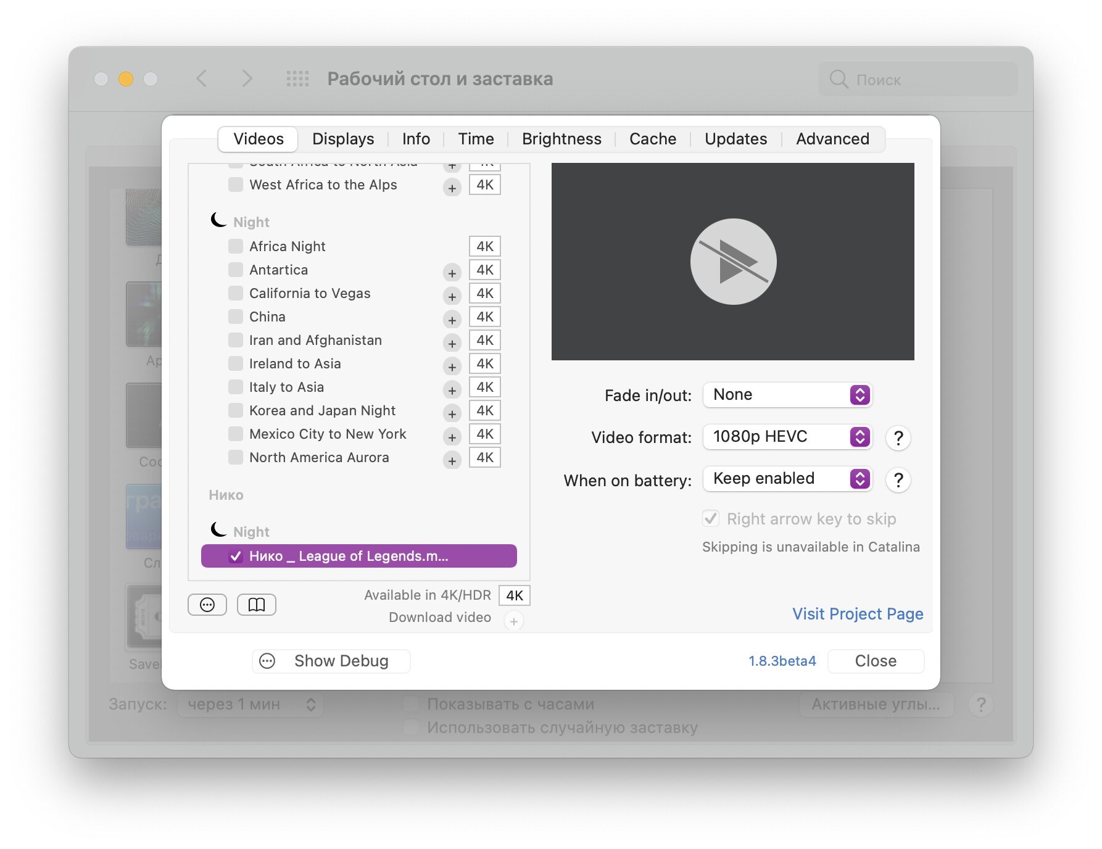This screenshot has height=849, width=1102.
Task: Enable the California to Vegas checkbox
Action: [236, 293]
